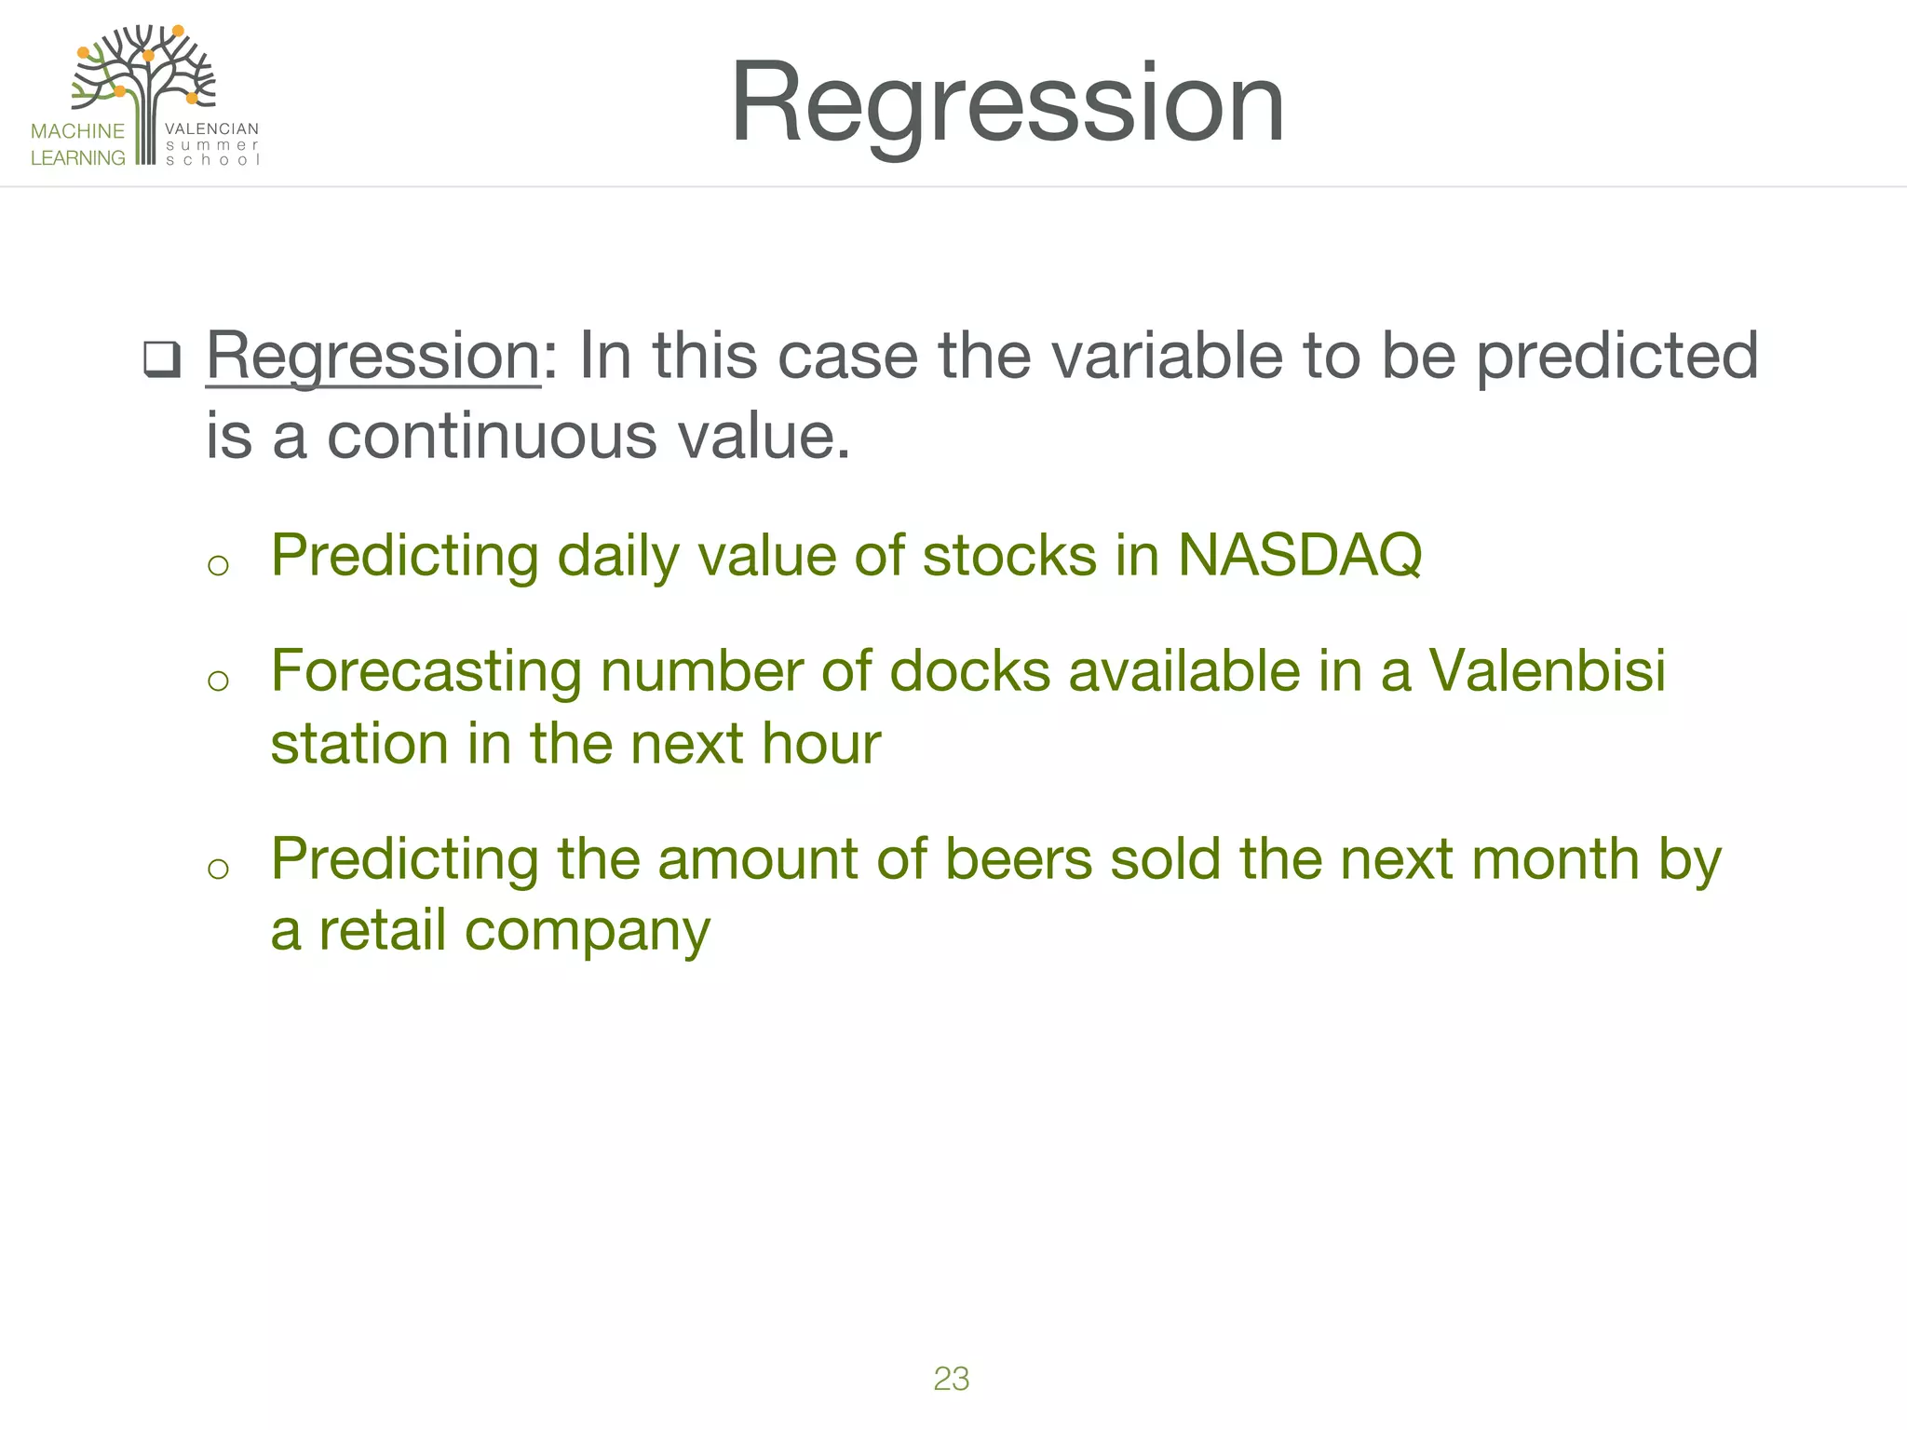Click the word NASDAQ

[1300, 555]
